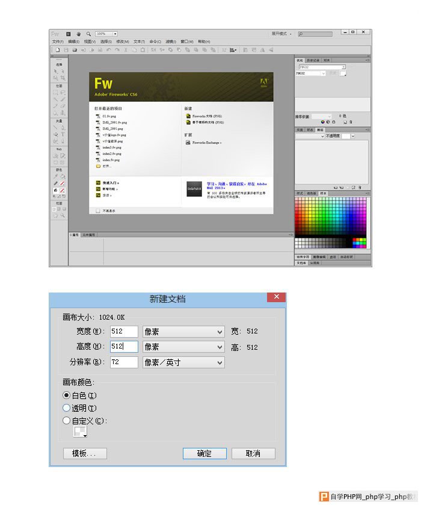
Task: Click the Cut scissors icon in the toolbar
Action: click(126, 50)
